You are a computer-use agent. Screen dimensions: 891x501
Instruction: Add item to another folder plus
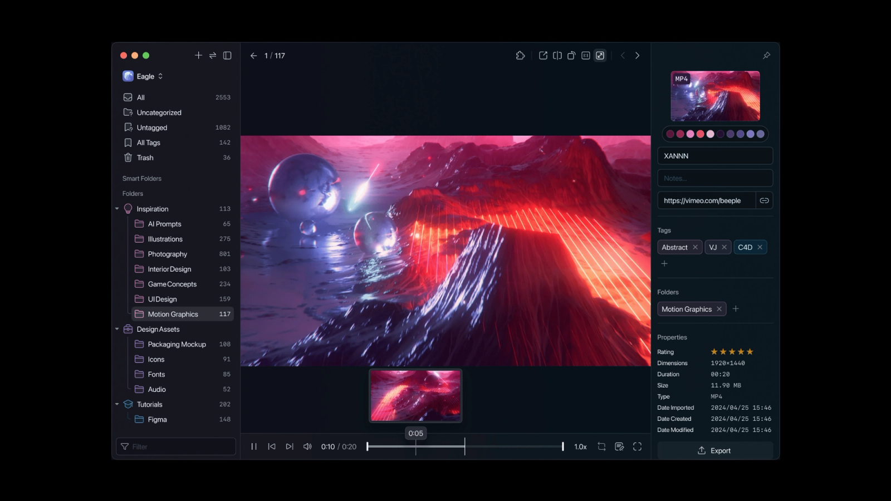[736, 309]
